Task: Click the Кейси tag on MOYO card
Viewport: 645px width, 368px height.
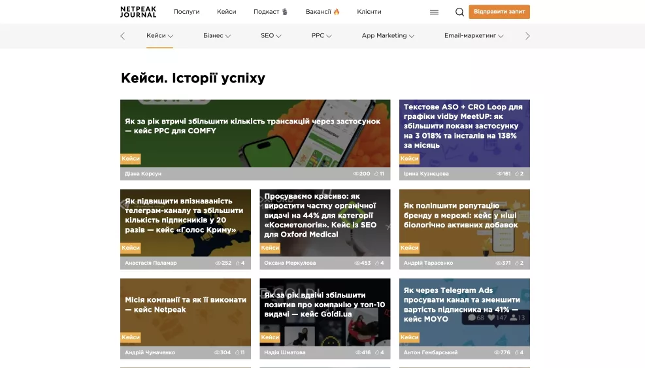Action: [409, 337]
